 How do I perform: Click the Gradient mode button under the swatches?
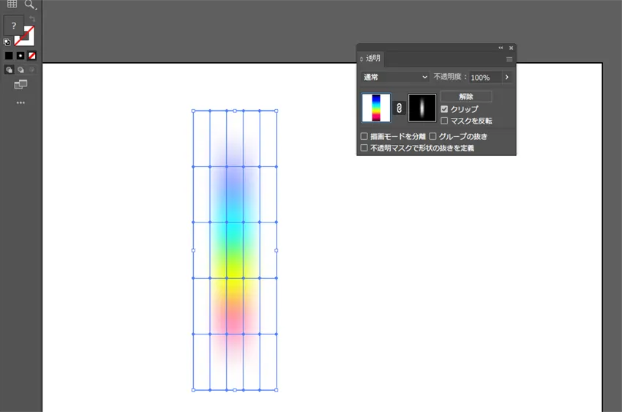(20, 56)
